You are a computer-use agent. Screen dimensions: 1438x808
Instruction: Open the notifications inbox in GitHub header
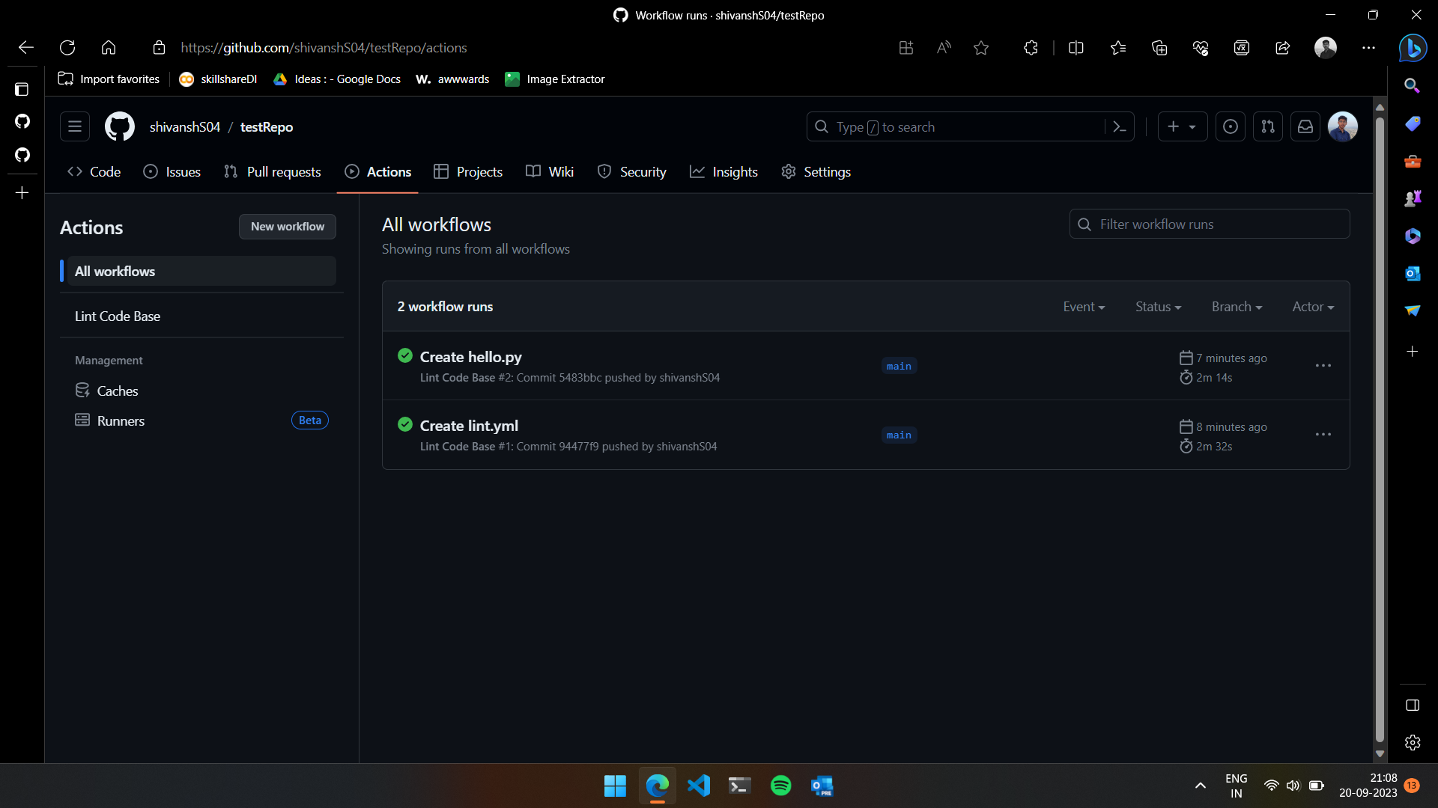(x=1305, y=126)
